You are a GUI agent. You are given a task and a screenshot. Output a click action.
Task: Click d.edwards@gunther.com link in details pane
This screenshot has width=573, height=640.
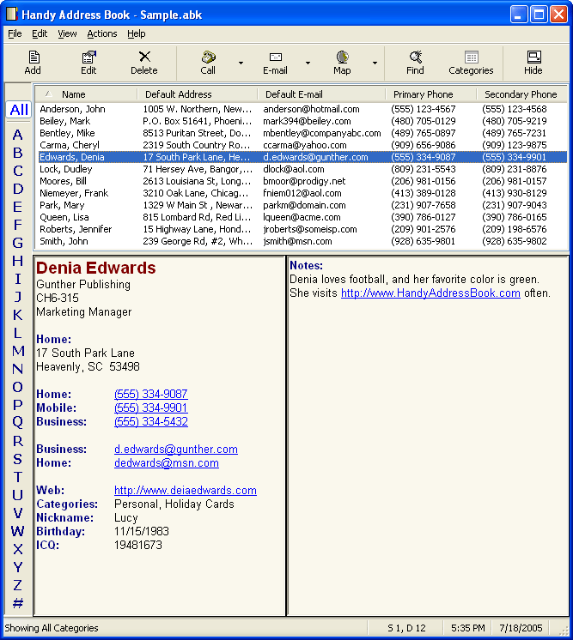tap(176, 449)
